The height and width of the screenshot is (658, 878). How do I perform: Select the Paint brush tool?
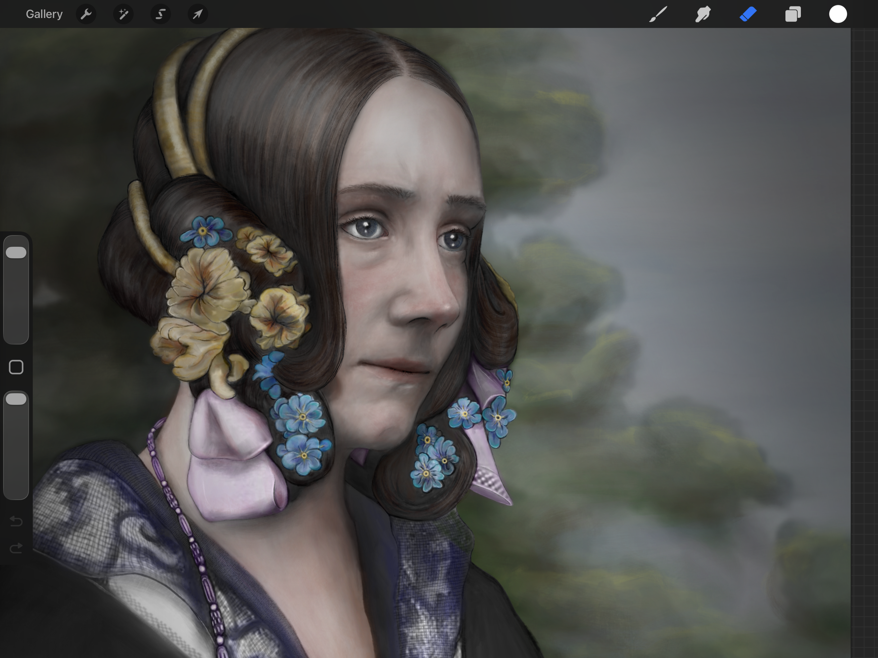(x=658, y=14)
